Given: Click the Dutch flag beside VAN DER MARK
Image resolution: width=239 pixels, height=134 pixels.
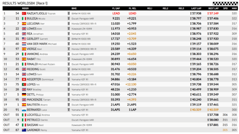Looking at the screenshot, I should tap(24, 44).
